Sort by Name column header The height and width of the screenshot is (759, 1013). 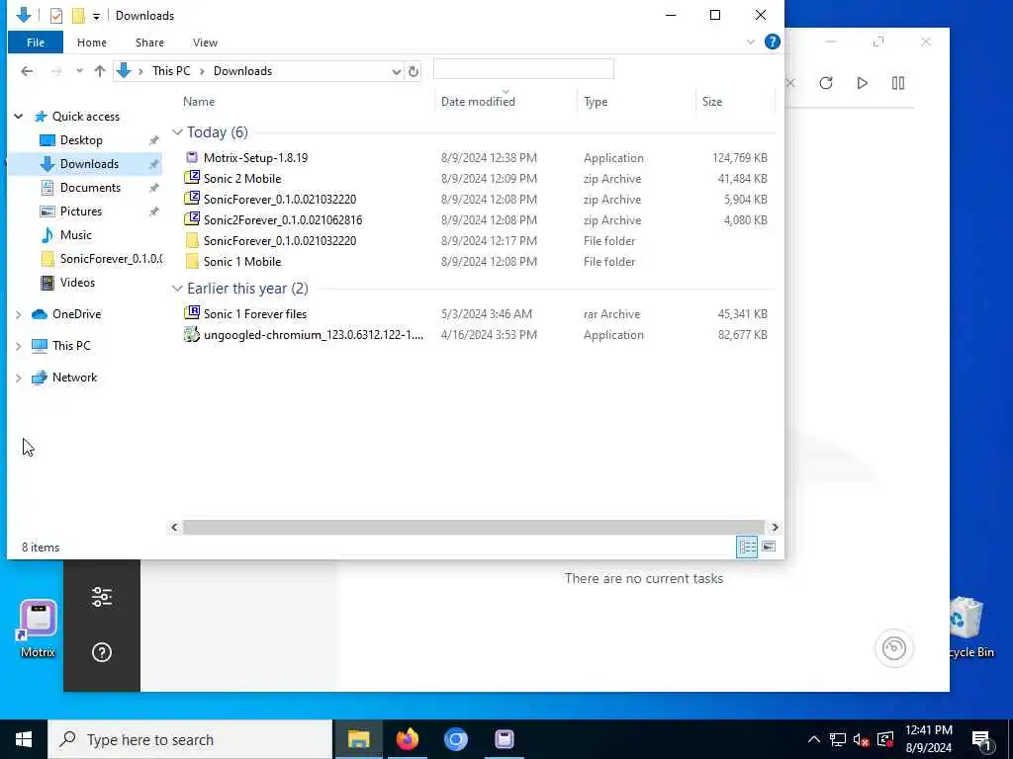(x=198, y=102)
